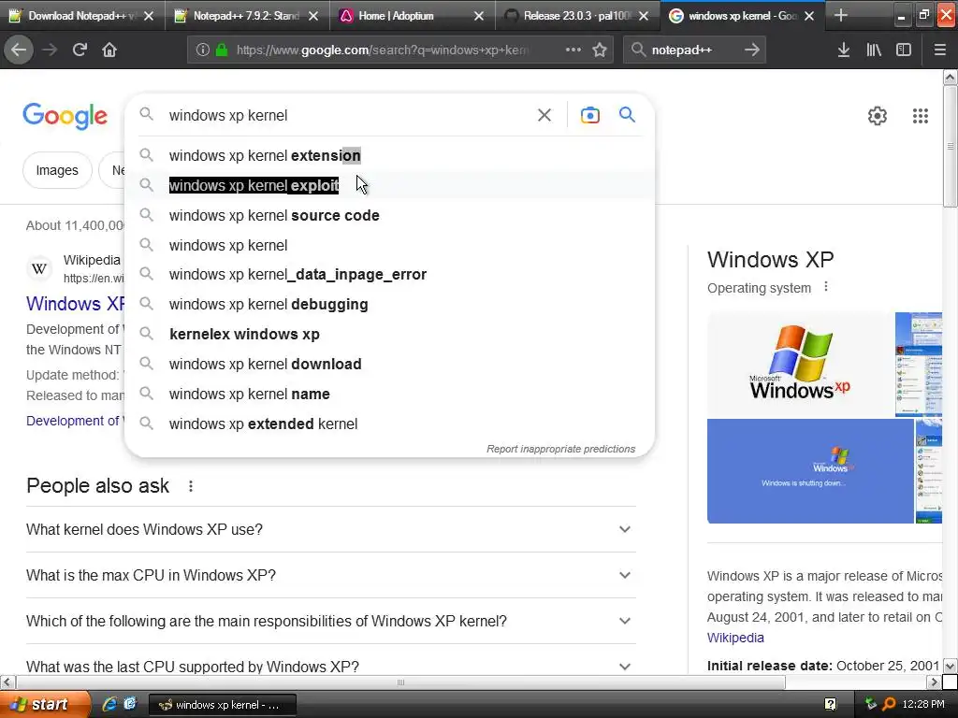Click the 12:28 PM taskbar clock
The image size is (958, 718).
click(x=922, y=705)
